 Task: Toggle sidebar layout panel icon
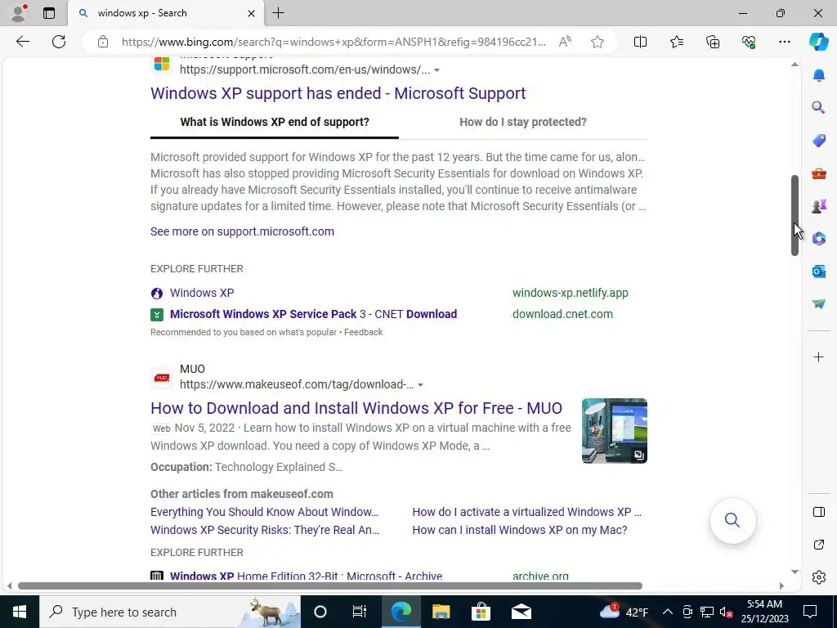(x=818, y=512)
